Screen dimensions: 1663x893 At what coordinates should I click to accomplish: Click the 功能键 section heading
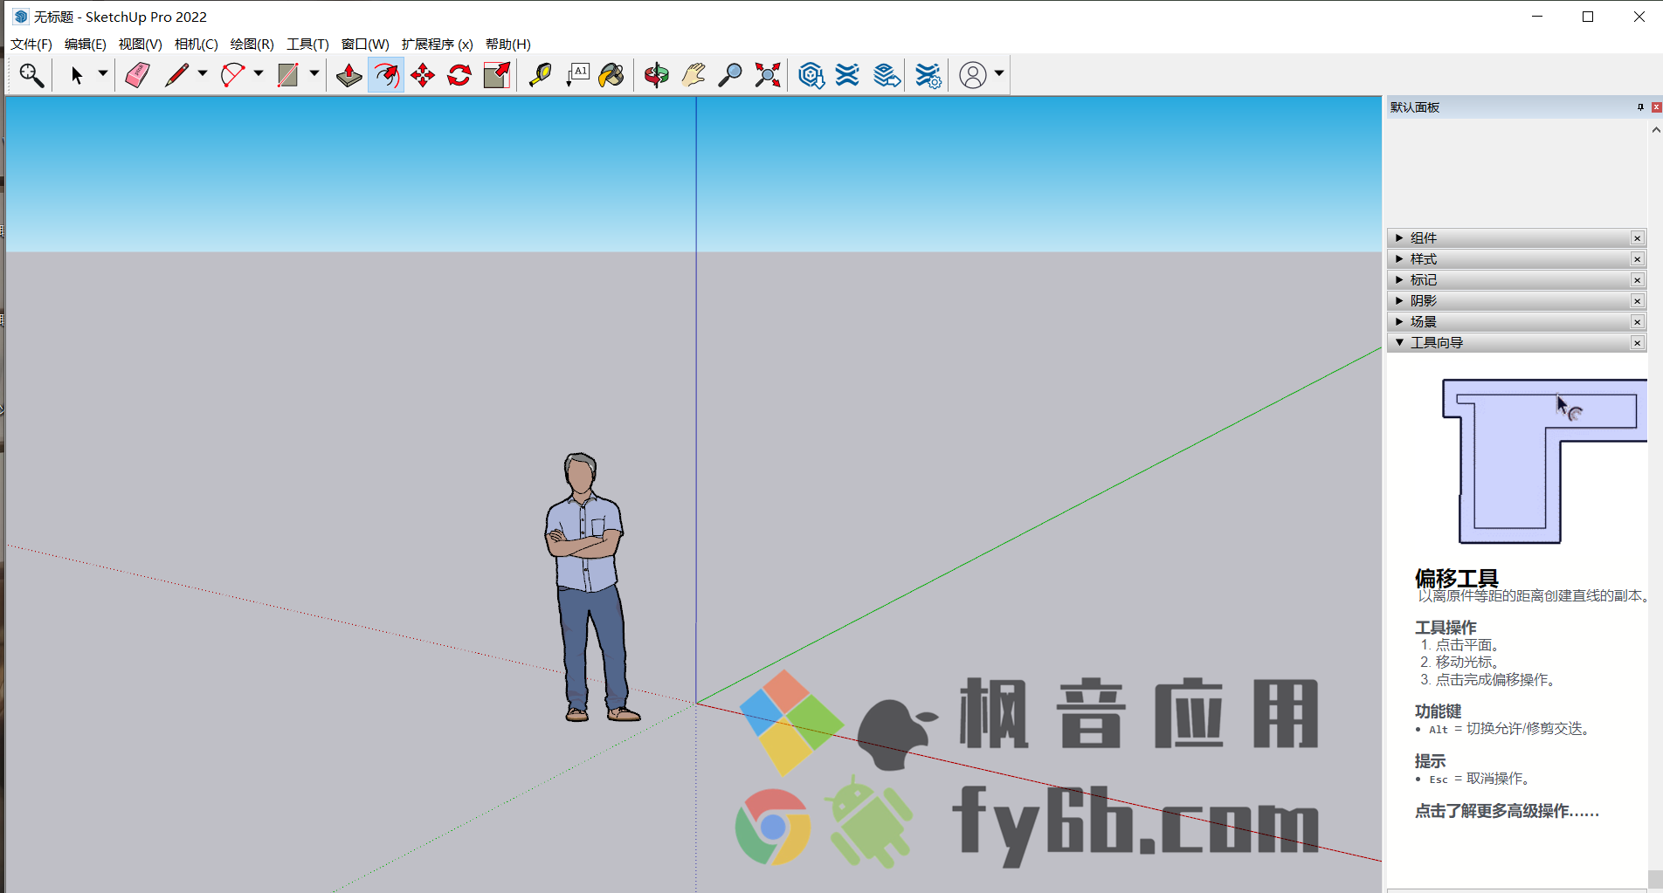(1438, 711)
